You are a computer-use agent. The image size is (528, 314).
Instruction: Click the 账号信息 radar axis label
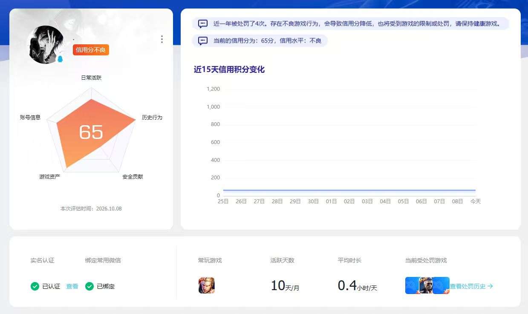click(30, 118)
